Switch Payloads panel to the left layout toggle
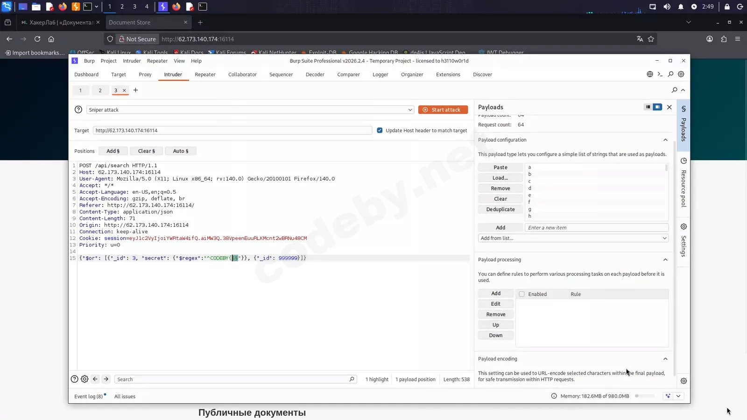Image resolution: width=747 pixels, height=420 pixels. click(x=648, y=107)
